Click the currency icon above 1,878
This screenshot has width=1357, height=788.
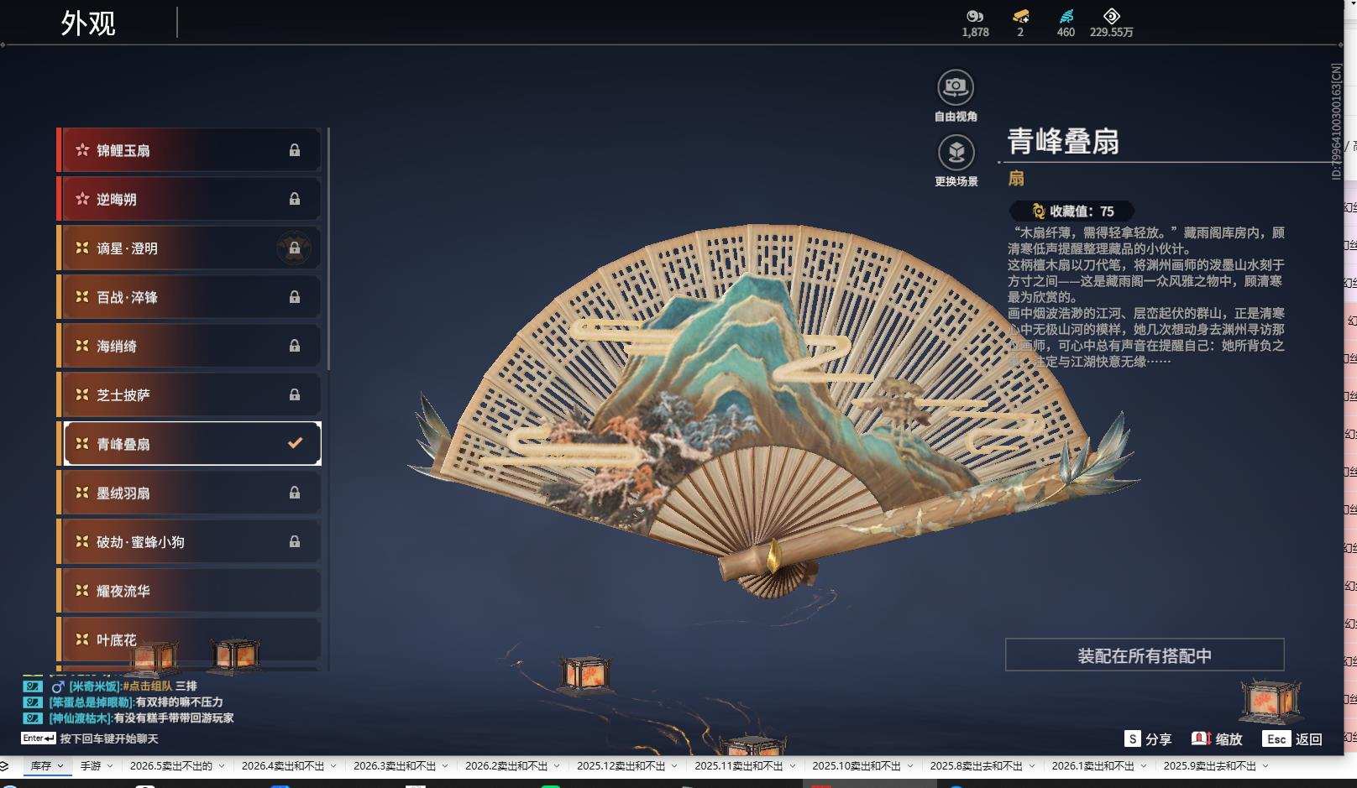[975, 16]
